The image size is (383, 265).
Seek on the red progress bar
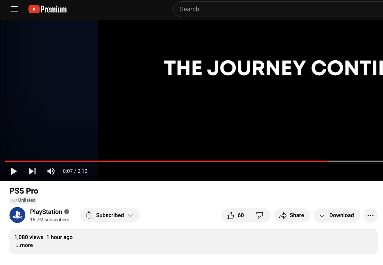(x=166, y=161)
